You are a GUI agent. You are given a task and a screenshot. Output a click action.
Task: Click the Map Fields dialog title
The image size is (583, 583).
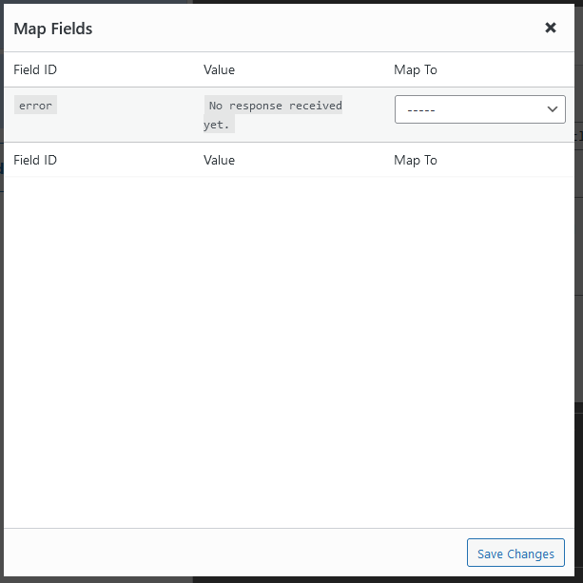coord(53,29)
